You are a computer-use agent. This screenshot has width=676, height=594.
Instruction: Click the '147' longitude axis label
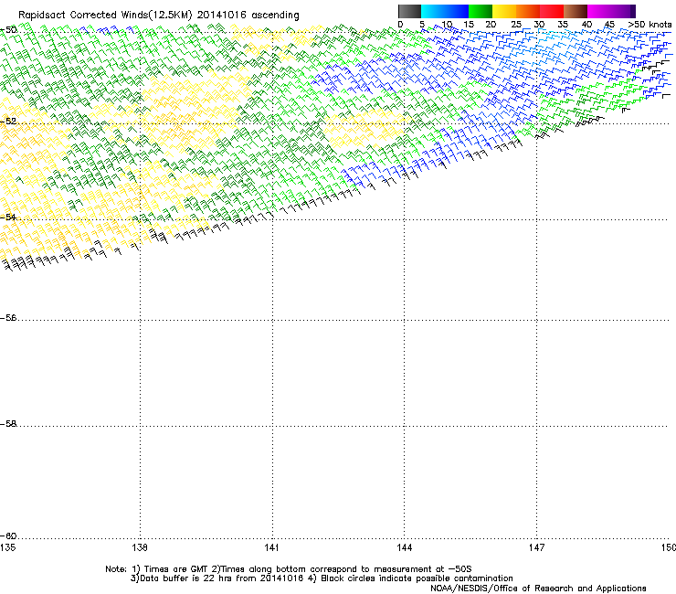(x=536, y=547)
